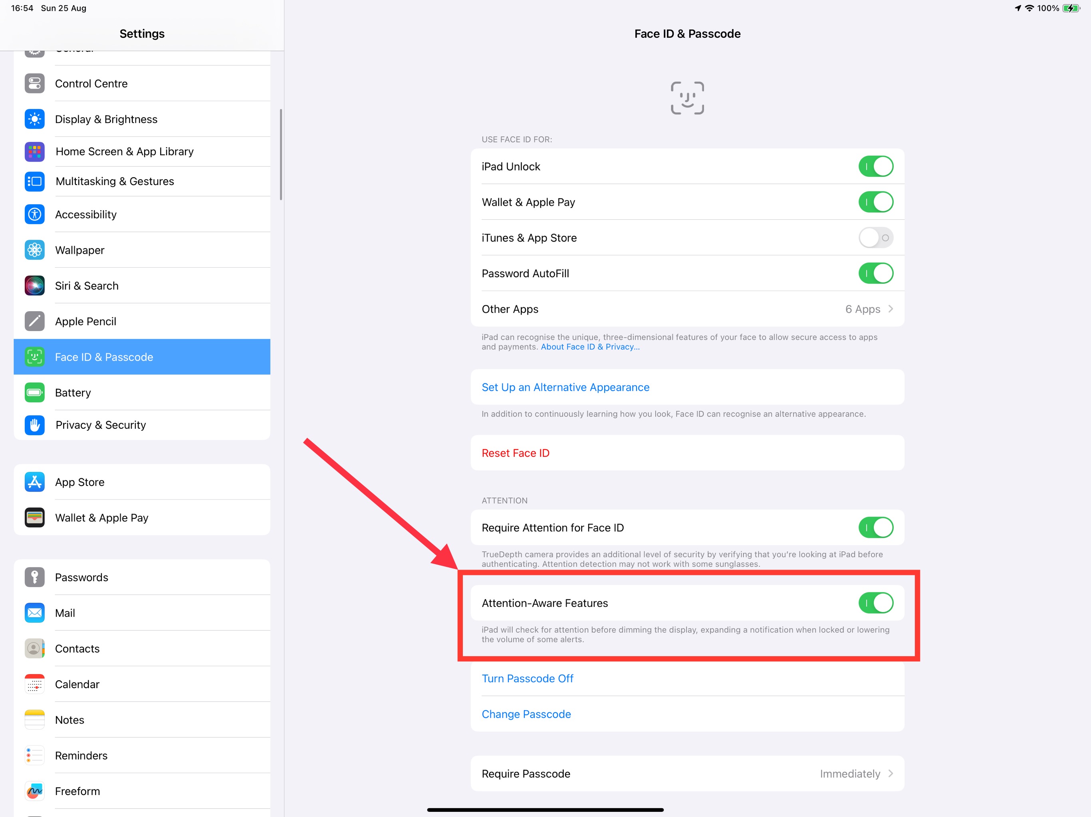Tap the Apple Pencil icon

pyautogui.click(x=34, y=321)
